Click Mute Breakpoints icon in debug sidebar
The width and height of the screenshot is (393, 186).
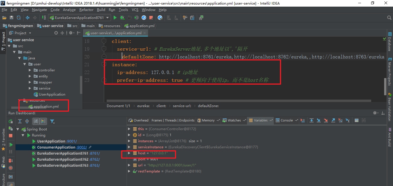11,168
